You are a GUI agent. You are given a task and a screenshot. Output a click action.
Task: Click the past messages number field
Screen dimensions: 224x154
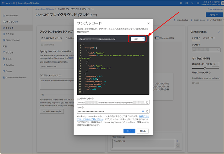(x=215, y=64)
